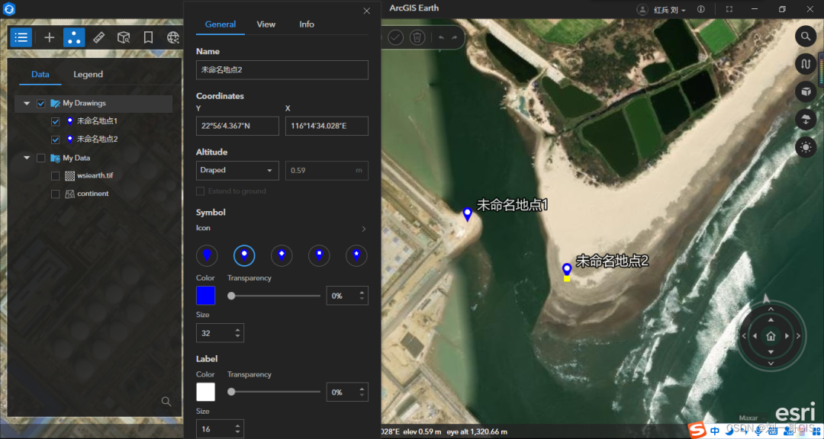This screenshot has width=824, height=439.
Task: Uncheck the 未命名地点2 layer checkbox
Action: click(x=55, y=139)
